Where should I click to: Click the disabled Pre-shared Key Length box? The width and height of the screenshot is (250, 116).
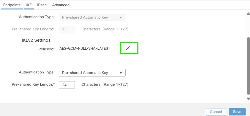coord(67,29)
